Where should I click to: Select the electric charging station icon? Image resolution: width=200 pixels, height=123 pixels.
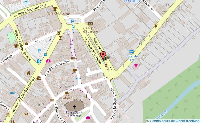(x=39, y=61)
